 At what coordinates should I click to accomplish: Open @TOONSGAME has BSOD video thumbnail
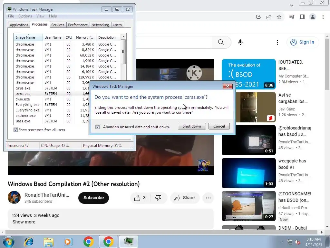coord(248,206)
